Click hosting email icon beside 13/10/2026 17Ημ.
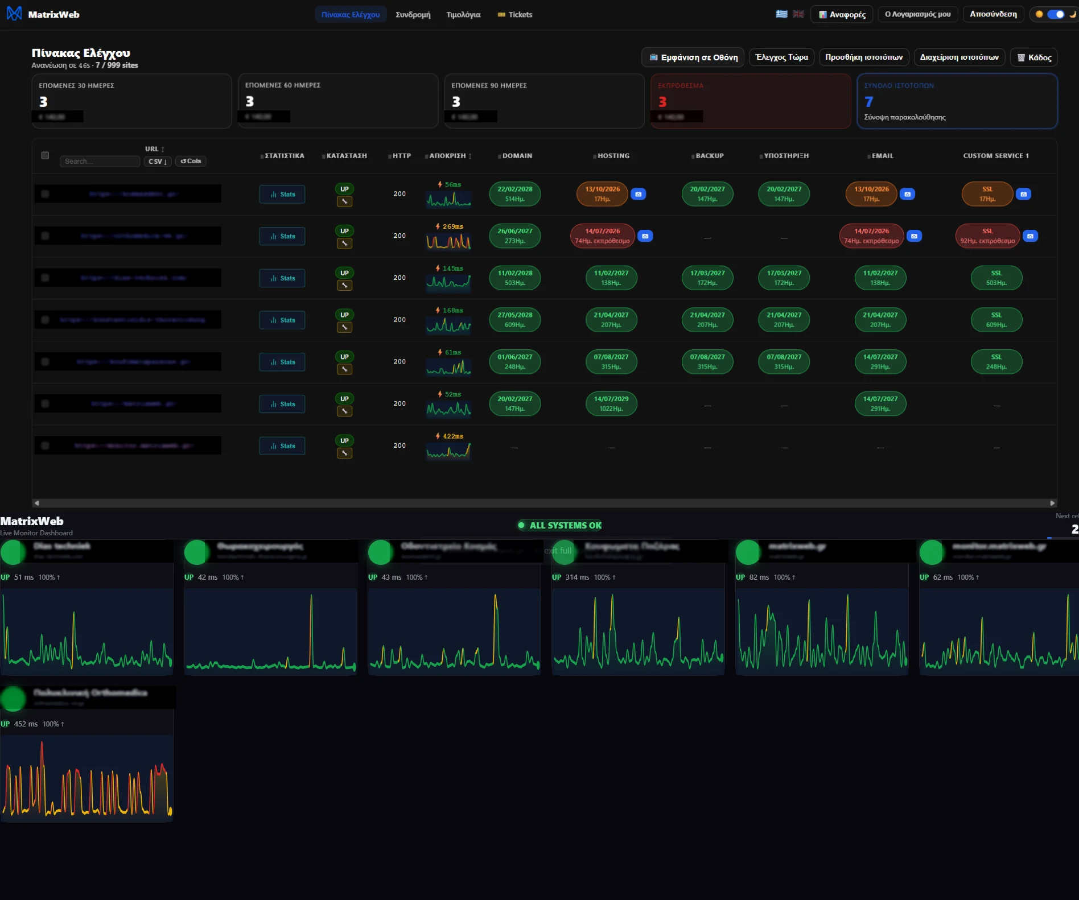The height and width of the screenshot is (900, 1079). pyautogui.click(x=639, y=195)
